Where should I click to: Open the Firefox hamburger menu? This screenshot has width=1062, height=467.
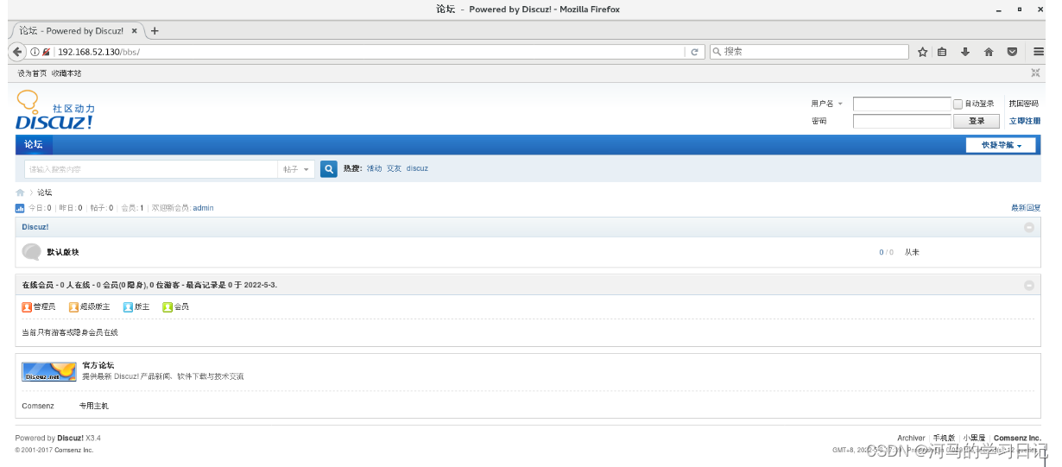(x=1039, y=52)
